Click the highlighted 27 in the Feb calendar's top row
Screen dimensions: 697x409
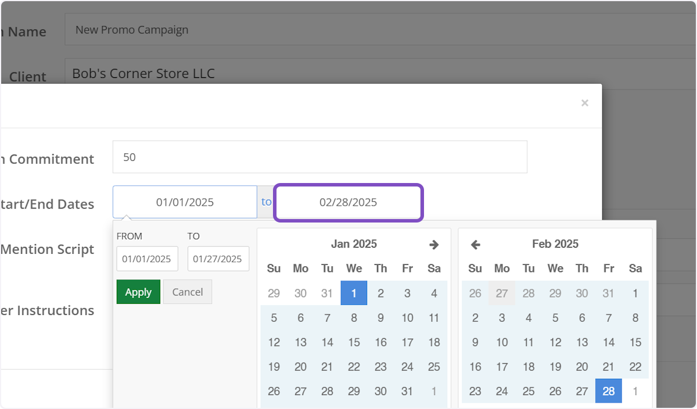pyautogui.click(x=502, y=293)
